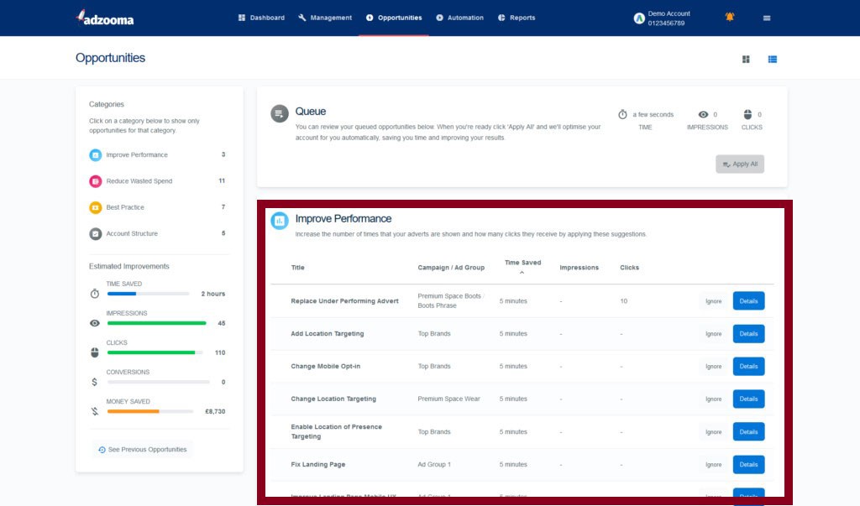Open the hamburger menu icon
The height and width of the screenshot is (506, 860).
click(766, 18)
